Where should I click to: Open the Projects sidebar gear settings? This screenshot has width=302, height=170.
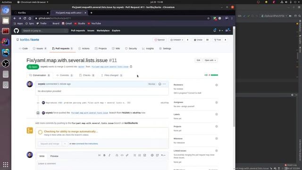[x=217, y=127]
